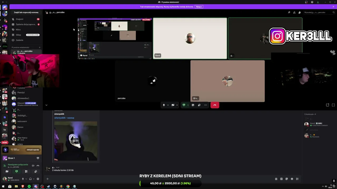The height and width of the screenshot is (189, 337).
Task: Click the add friends to DM icon
Action: point(294,12)
